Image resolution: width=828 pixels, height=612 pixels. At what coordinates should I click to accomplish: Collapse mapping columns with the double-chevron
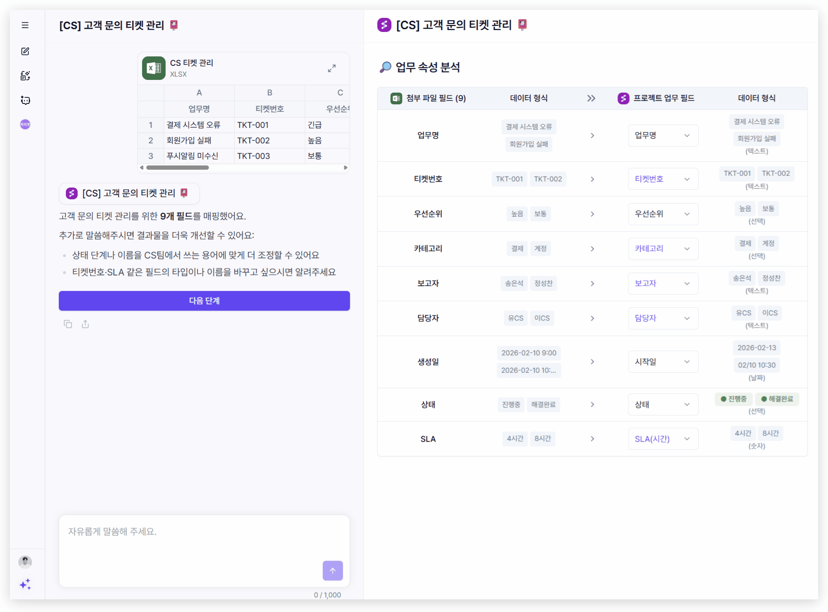tap(591, 98)
